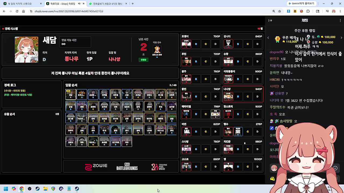Select B slot on 헤마티엘 team
Viewport: 344px width, 193px height.
[x=196, y=114]
